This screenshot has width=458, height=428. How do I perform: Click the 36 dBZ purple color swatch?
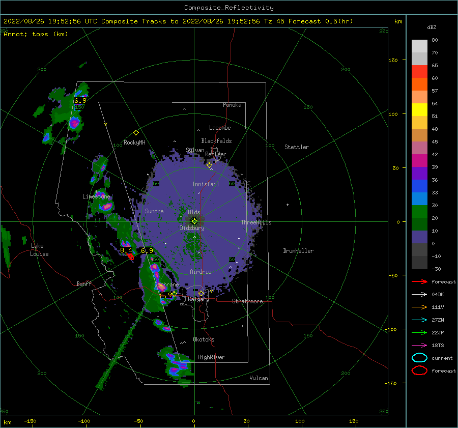click(419, 173)
